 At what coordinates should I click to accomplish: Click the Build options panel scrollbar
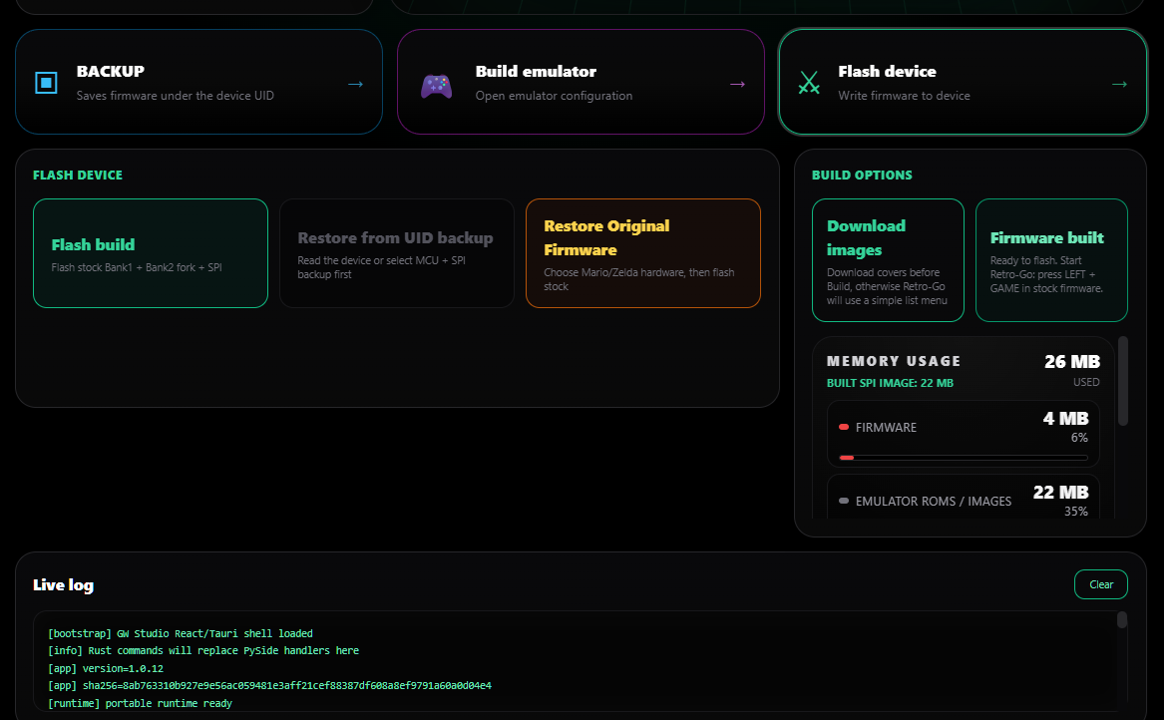(1123, 381)
